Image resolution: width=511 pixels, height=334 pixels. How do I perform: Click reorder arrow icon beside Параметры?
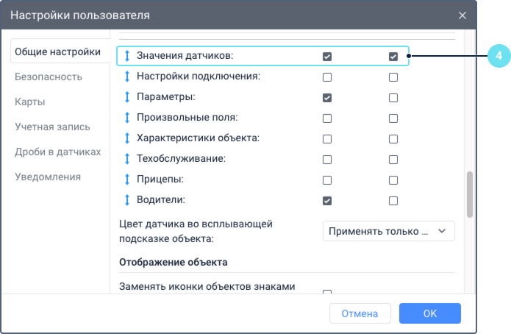[127, 97]
